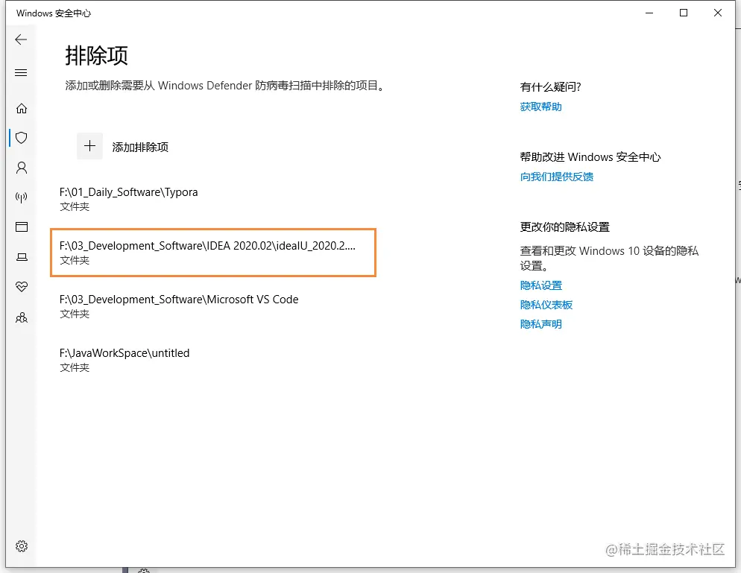Image resolution: width=741 pixels, height=573 pixels.
Task: Close the Windows 安全中心 window
Action: pyautogui.click(x=718, y=13)
